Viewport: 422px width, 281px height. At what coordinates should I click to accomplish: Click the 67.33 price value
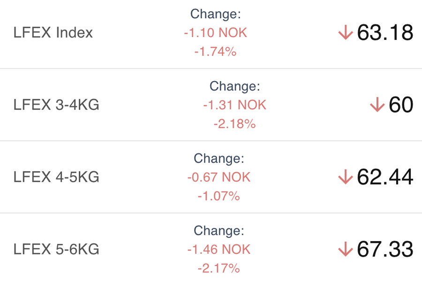point(385,249)
